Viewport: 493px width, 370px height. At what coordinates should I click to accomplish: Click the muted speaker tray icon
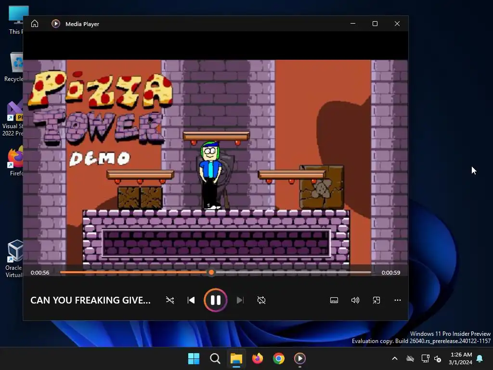click(437, 358)
